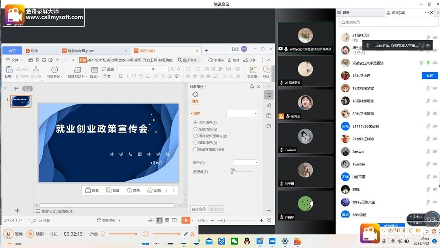Click the scissors icon in the recorder bar

point(192,234)
